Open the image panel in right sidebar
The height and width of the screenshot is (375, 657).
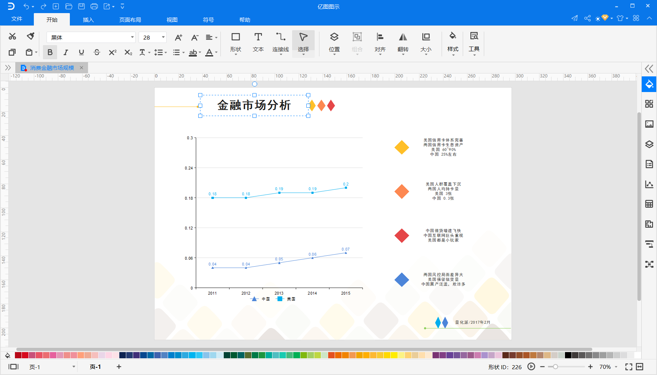coord(649,124)
